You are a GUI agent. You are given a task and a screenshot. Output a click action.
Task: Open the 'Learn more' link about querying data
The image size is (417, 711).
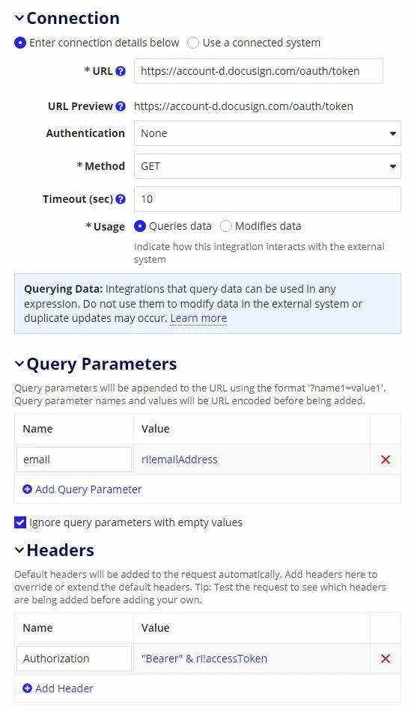[x=198, y=318]
